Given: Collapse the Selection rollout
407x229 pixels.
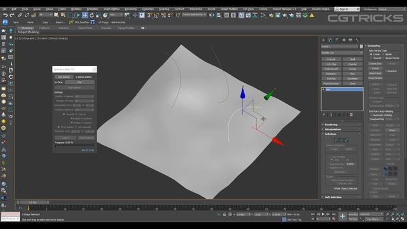Looking at the screenshot, I should [341, 134].
